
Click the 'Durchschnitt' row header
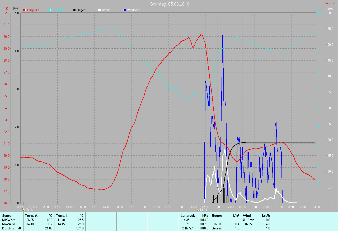click(x=12, y=228)
